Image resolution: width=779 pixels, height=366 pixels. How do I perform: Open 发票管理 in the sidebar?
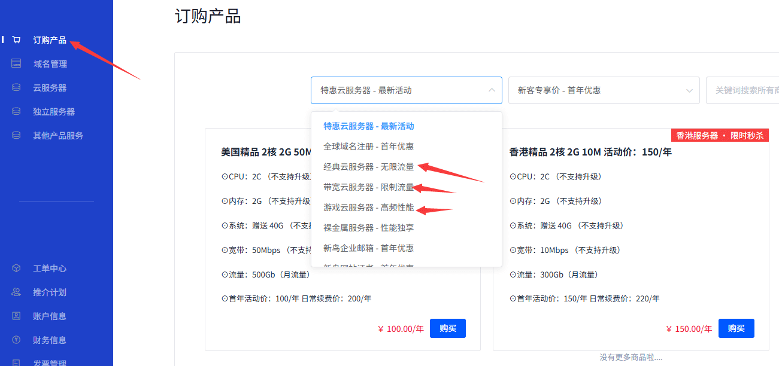[50, 362]
